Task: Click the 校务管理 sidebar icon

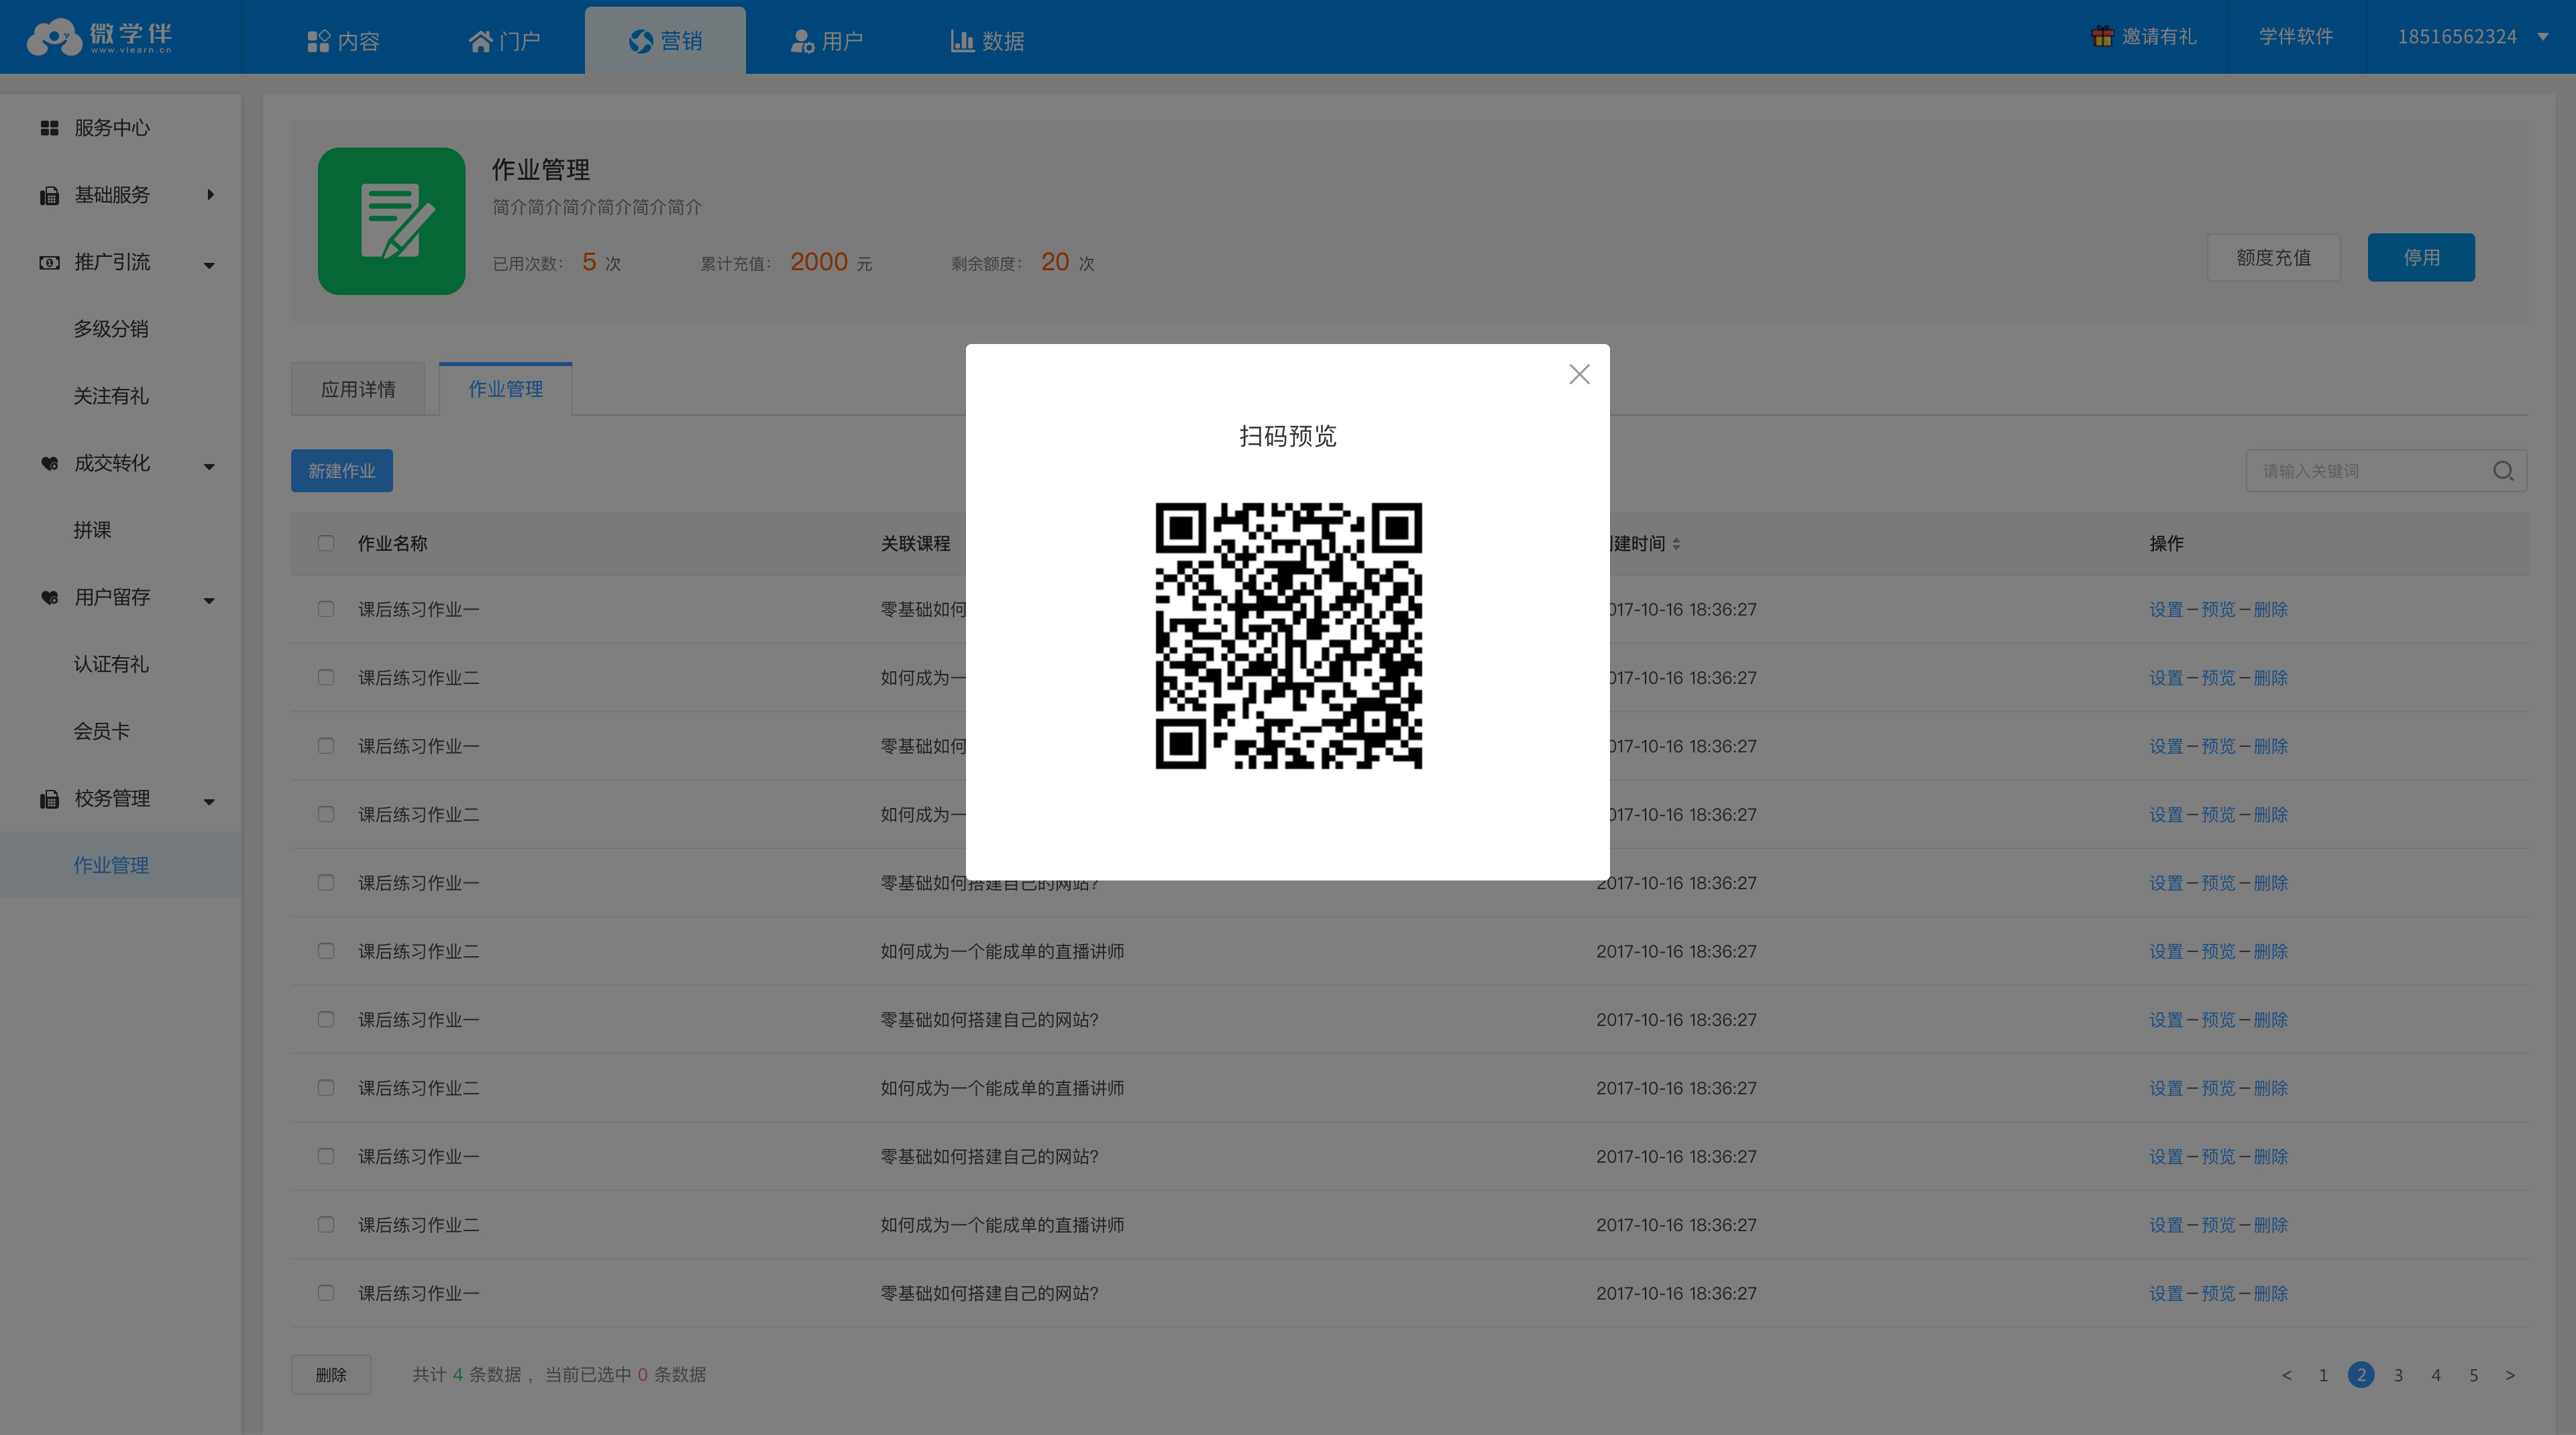Action: coord(49,799)
